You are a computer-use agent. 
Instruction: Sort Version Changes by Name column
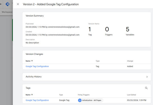pyautogui.click(x=28, y=61)
